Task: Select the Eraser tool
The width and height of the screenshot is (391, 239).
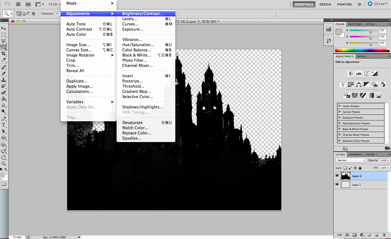Action: (4, 92)
